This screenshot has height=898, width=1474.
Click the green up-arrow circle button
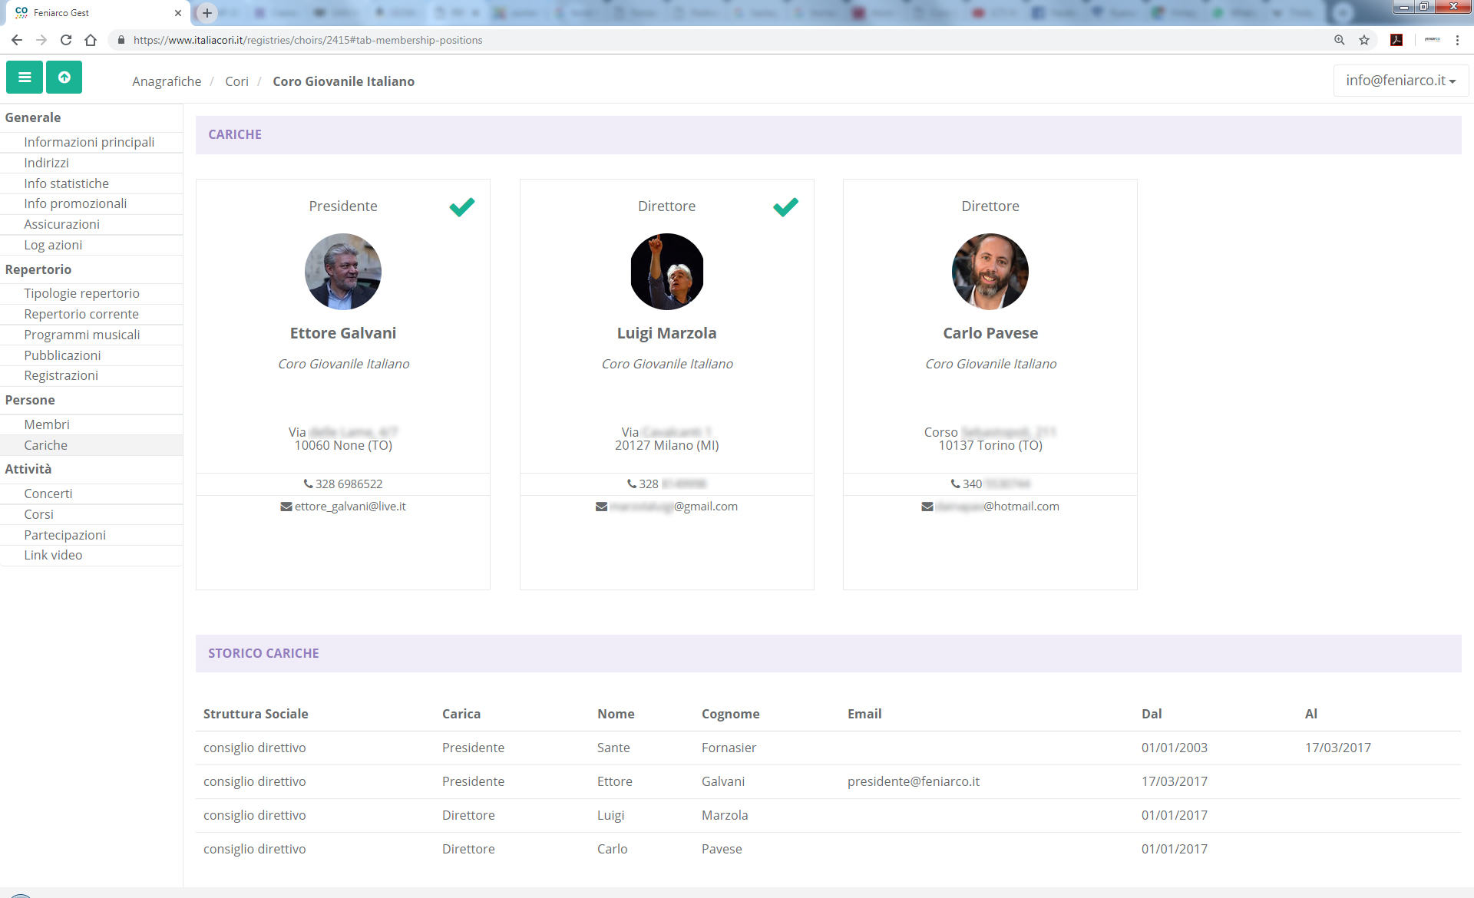(x=64, y=78)
